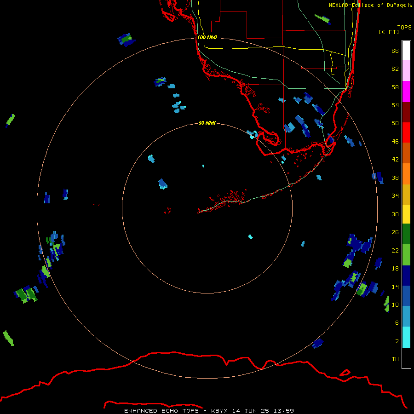Click the "NEXLAB-College of DuPage" credit text
The width and height of the screenshot is (414, 414).
(367, 5)
